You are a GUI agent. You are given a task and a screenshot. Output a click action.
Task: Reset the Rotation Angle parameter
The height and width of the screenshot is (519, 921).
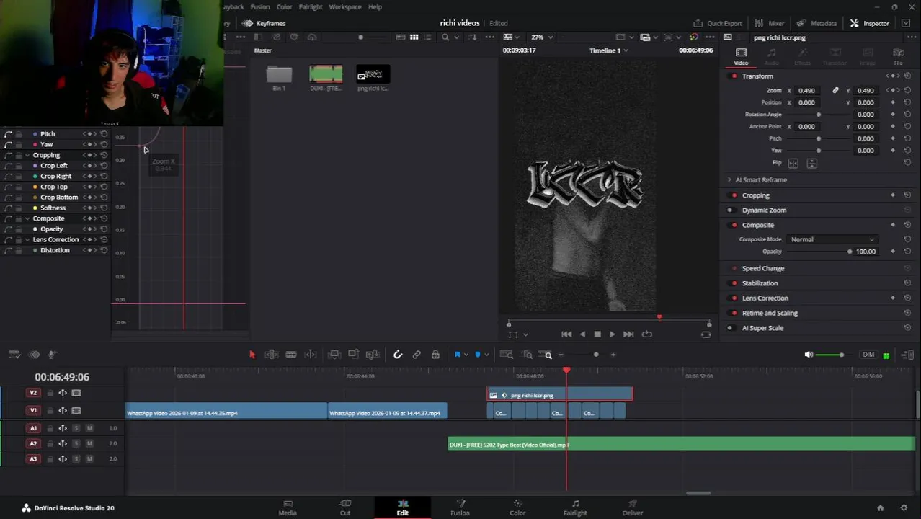click(907, 115)
